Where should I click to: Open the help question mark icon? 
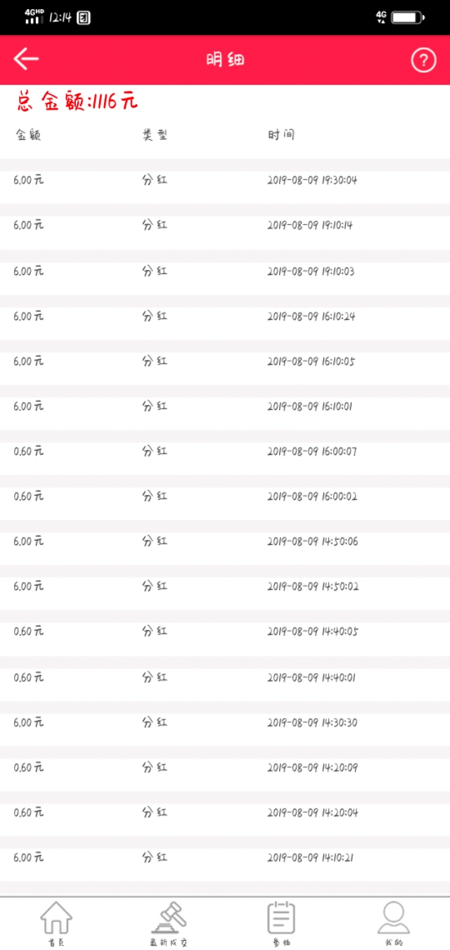click(423, 60)
